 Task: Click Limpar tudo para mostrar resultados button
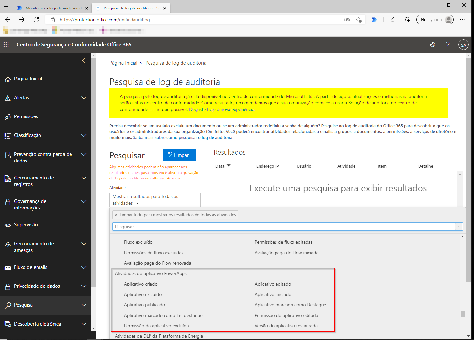(175, 215)
